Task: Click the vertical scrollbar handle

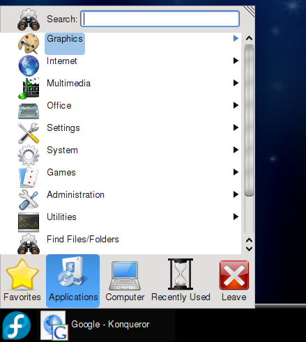Action: (x=249, y=121)
